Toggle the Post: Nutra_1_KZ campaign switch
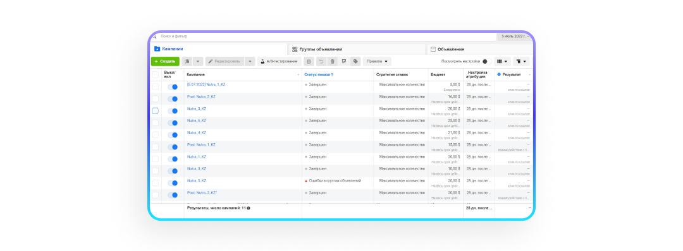683x251 pixels. (x=173, y=147)
